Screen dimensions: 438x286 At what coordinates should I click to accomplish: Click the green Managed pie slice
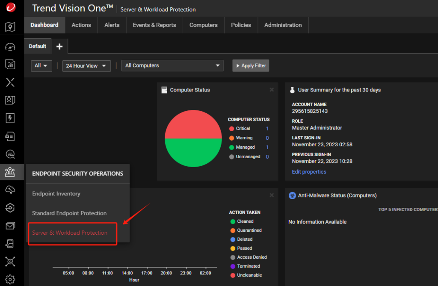193,153
